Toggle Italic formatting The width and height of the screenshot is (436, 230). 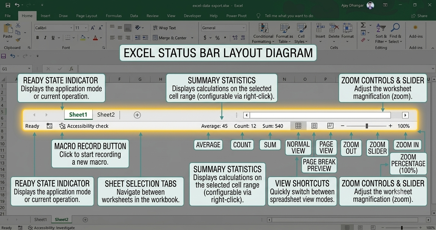pos(45,38)
